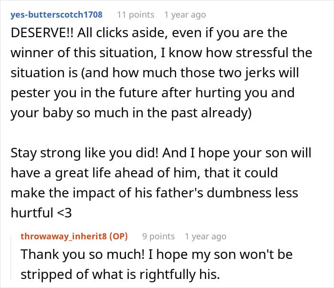Click the (OP) badge beside throwaway_inherit8
Screen dimensions: 334x288
(x=118, y=237)
